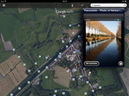Open the photo gallery icon in popup
Image resolution: width=129 pixels, height=96 pixels.
click(x=121, y=63)
